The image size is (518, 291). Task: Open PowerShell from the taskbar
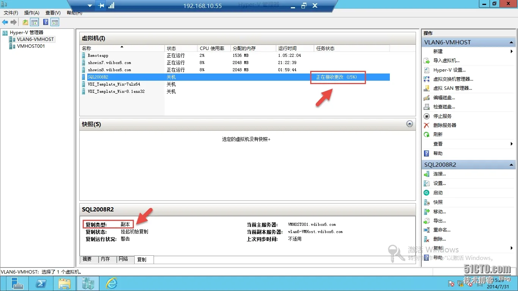[x=41, y=283]
